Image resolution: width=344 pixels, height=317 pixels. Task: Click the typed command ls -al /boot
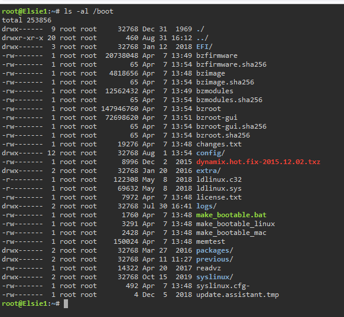[x=89, y=11]
